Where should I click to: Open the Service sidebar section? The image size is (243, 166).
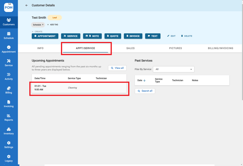pos(8,63)
